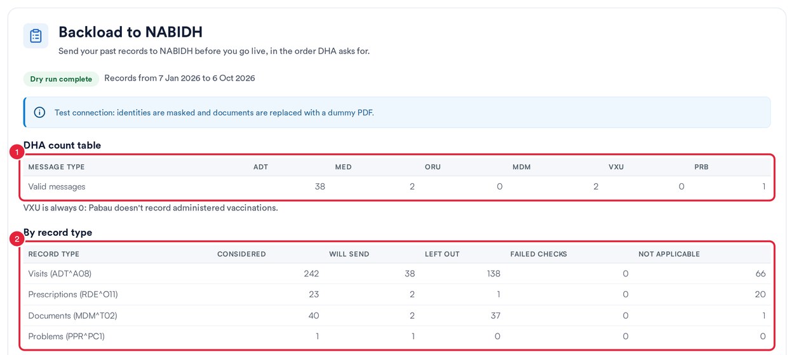
Task: Click the 'LEFT OUT' column header
Action: click(x=442, y=254)
